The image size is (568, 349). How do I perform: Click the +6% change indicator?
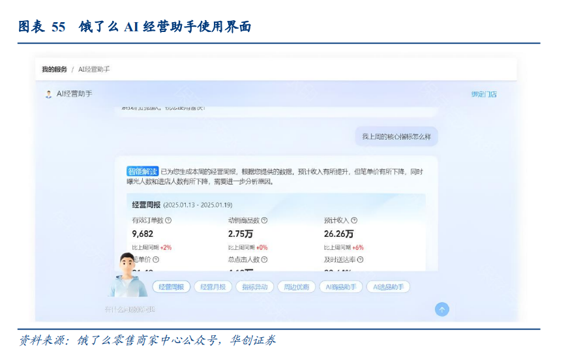[x=358, y=247]
